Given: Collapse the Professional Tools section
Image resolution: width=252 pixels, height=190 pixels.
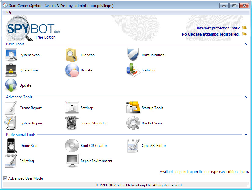Looking at the screenshot, I should 246,135.
